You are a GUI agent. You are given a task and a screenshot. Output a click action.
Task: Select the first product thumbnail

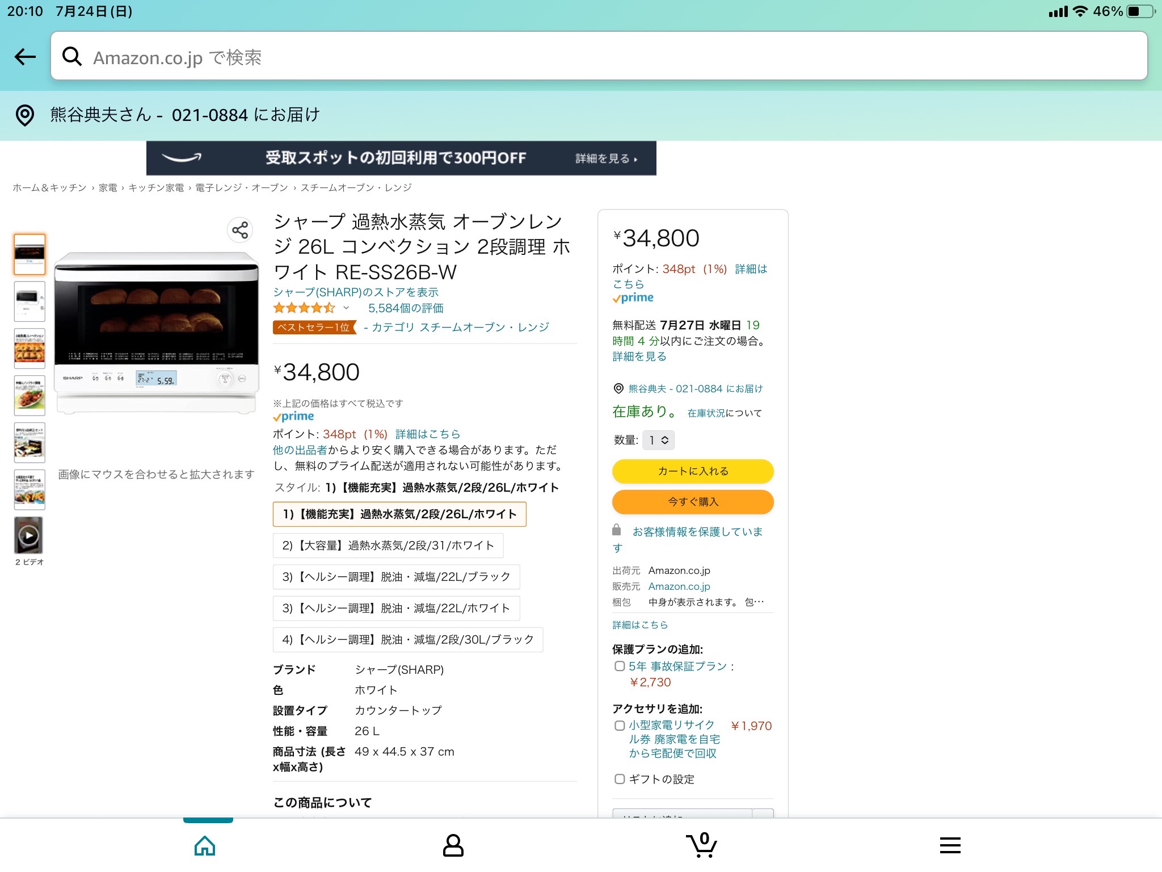click(x=30, y=254)
